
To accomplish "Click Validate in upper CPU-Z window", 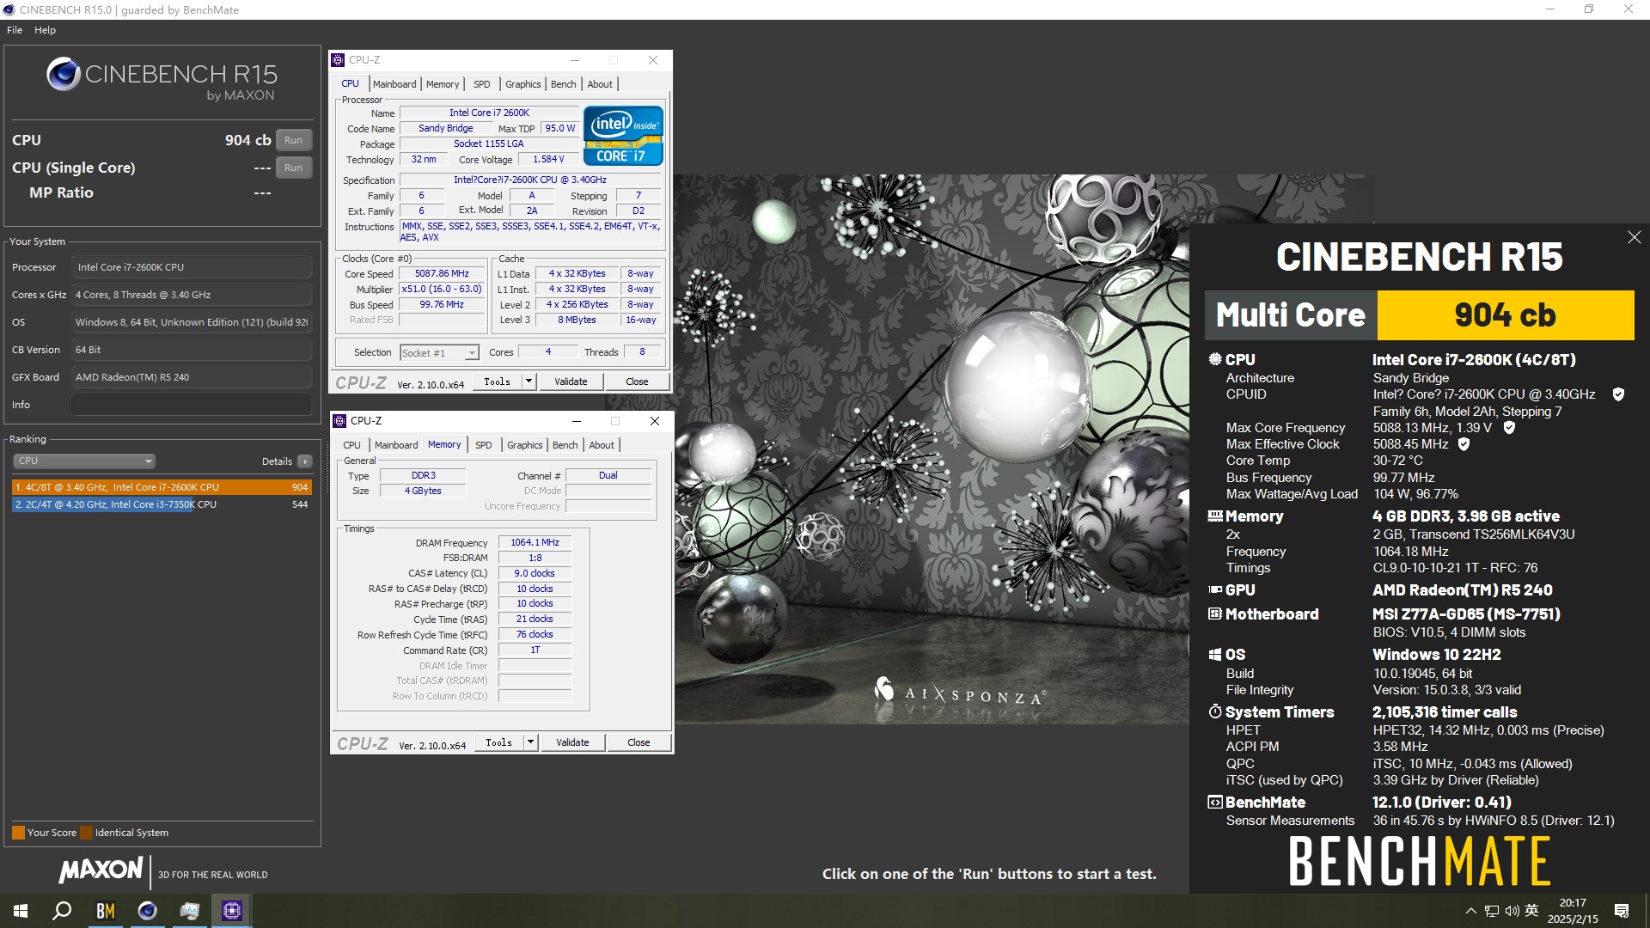I will point(571,382).
